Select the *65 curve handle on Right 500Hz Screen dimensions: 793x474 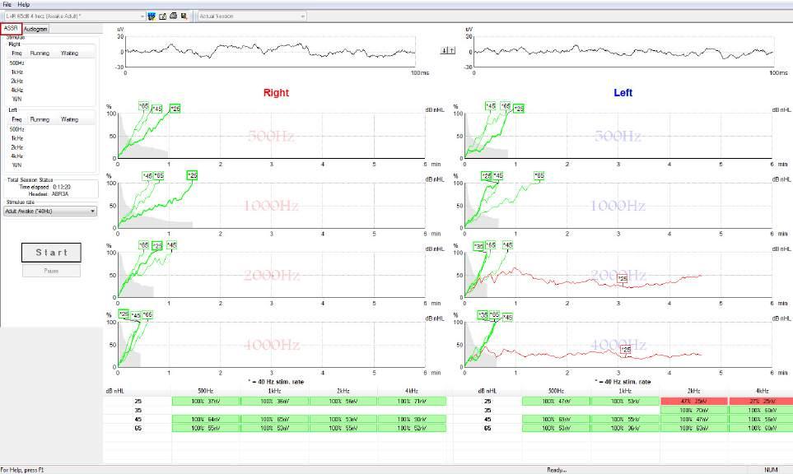[144, 106]
